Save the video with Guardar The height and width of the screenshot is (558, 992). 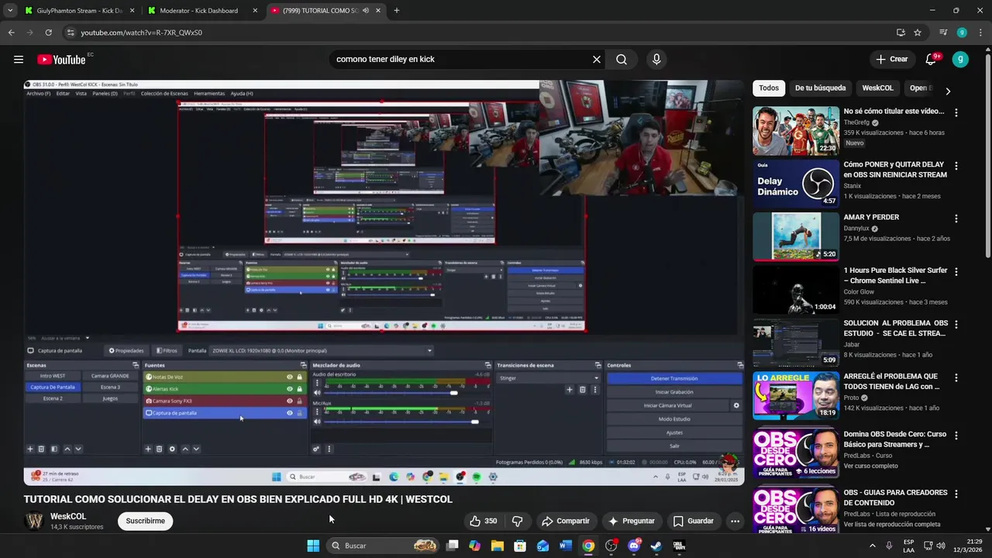(694, 521)
